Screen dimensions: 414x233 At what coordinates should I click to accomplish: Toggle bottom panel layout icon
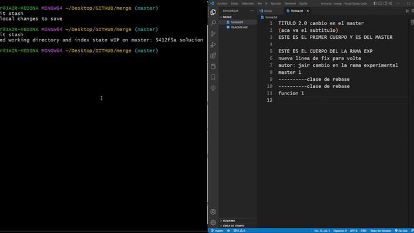click(x=380, y=3)
